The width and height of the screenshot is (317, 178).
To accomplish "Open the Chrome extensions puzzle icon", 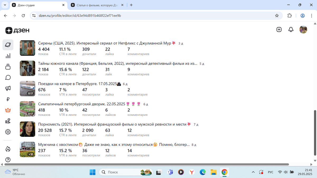I will click(290, 16).
